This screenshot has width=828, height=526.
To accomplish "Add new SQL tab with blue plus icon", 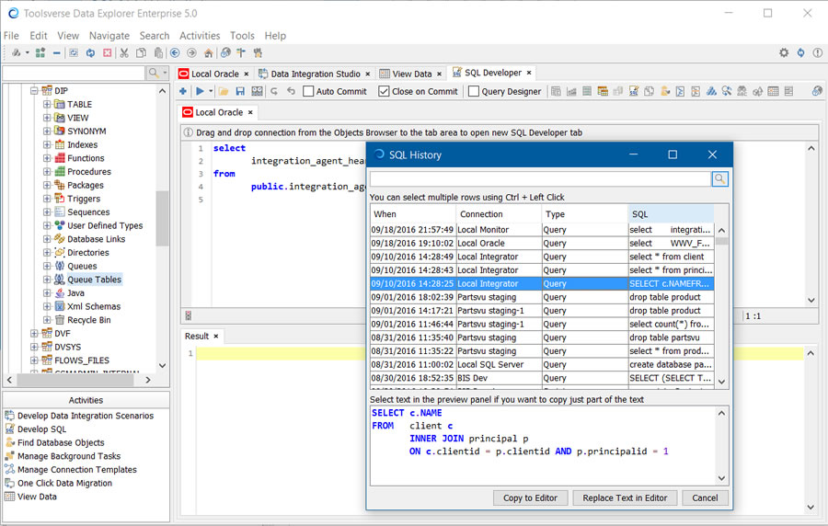I will pos(183,91).
